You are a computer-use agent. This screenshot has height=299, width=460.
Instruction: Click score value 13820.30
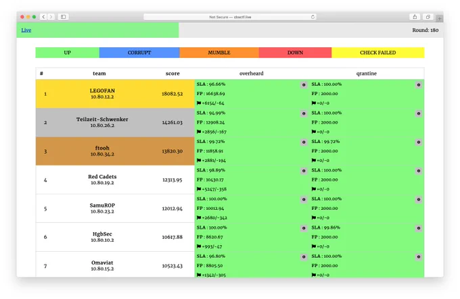click(172, 151)
